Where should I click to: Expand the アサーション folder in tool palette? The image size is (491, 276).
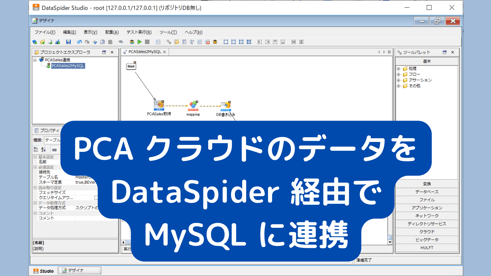coord(398,80)
